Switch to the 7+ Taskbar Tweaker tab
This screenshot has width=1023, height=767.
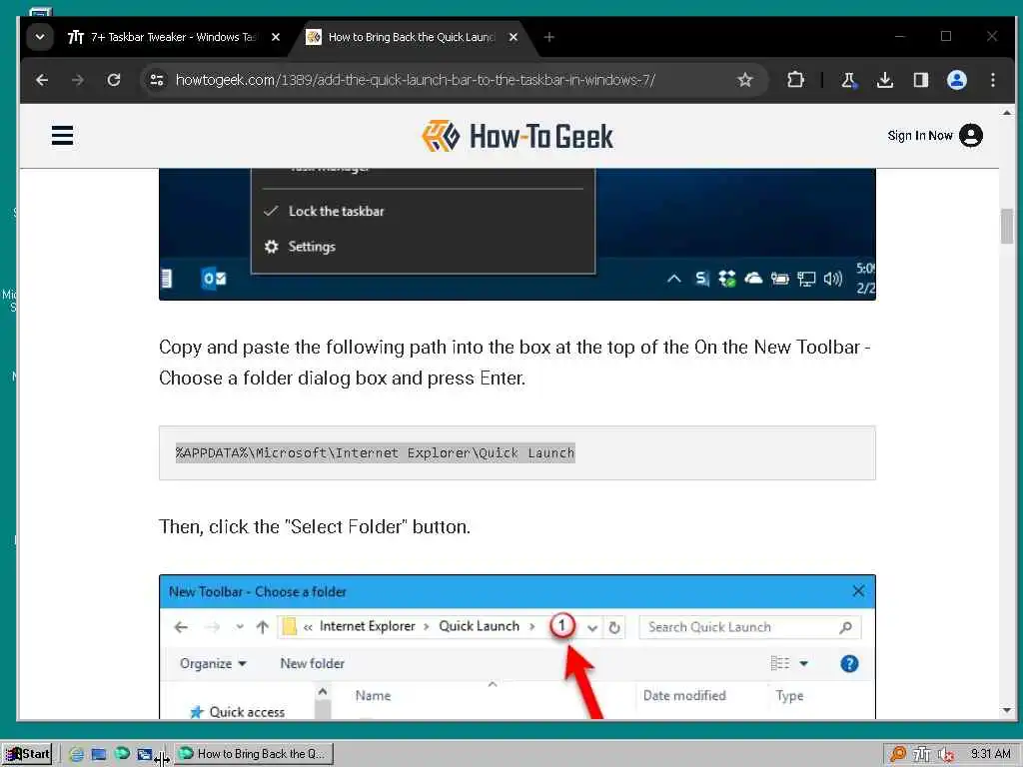coord(162,37)
